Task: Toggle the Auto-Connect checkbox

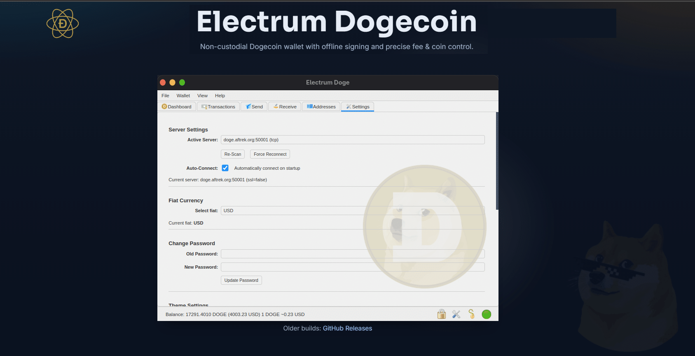Action: pos(225,168)
